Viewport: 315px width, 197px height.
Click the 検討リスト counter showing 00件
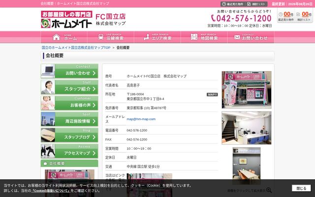(304, 16)
